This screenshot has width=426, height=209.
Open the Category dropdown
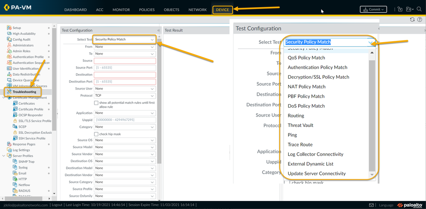click(125, 127)
